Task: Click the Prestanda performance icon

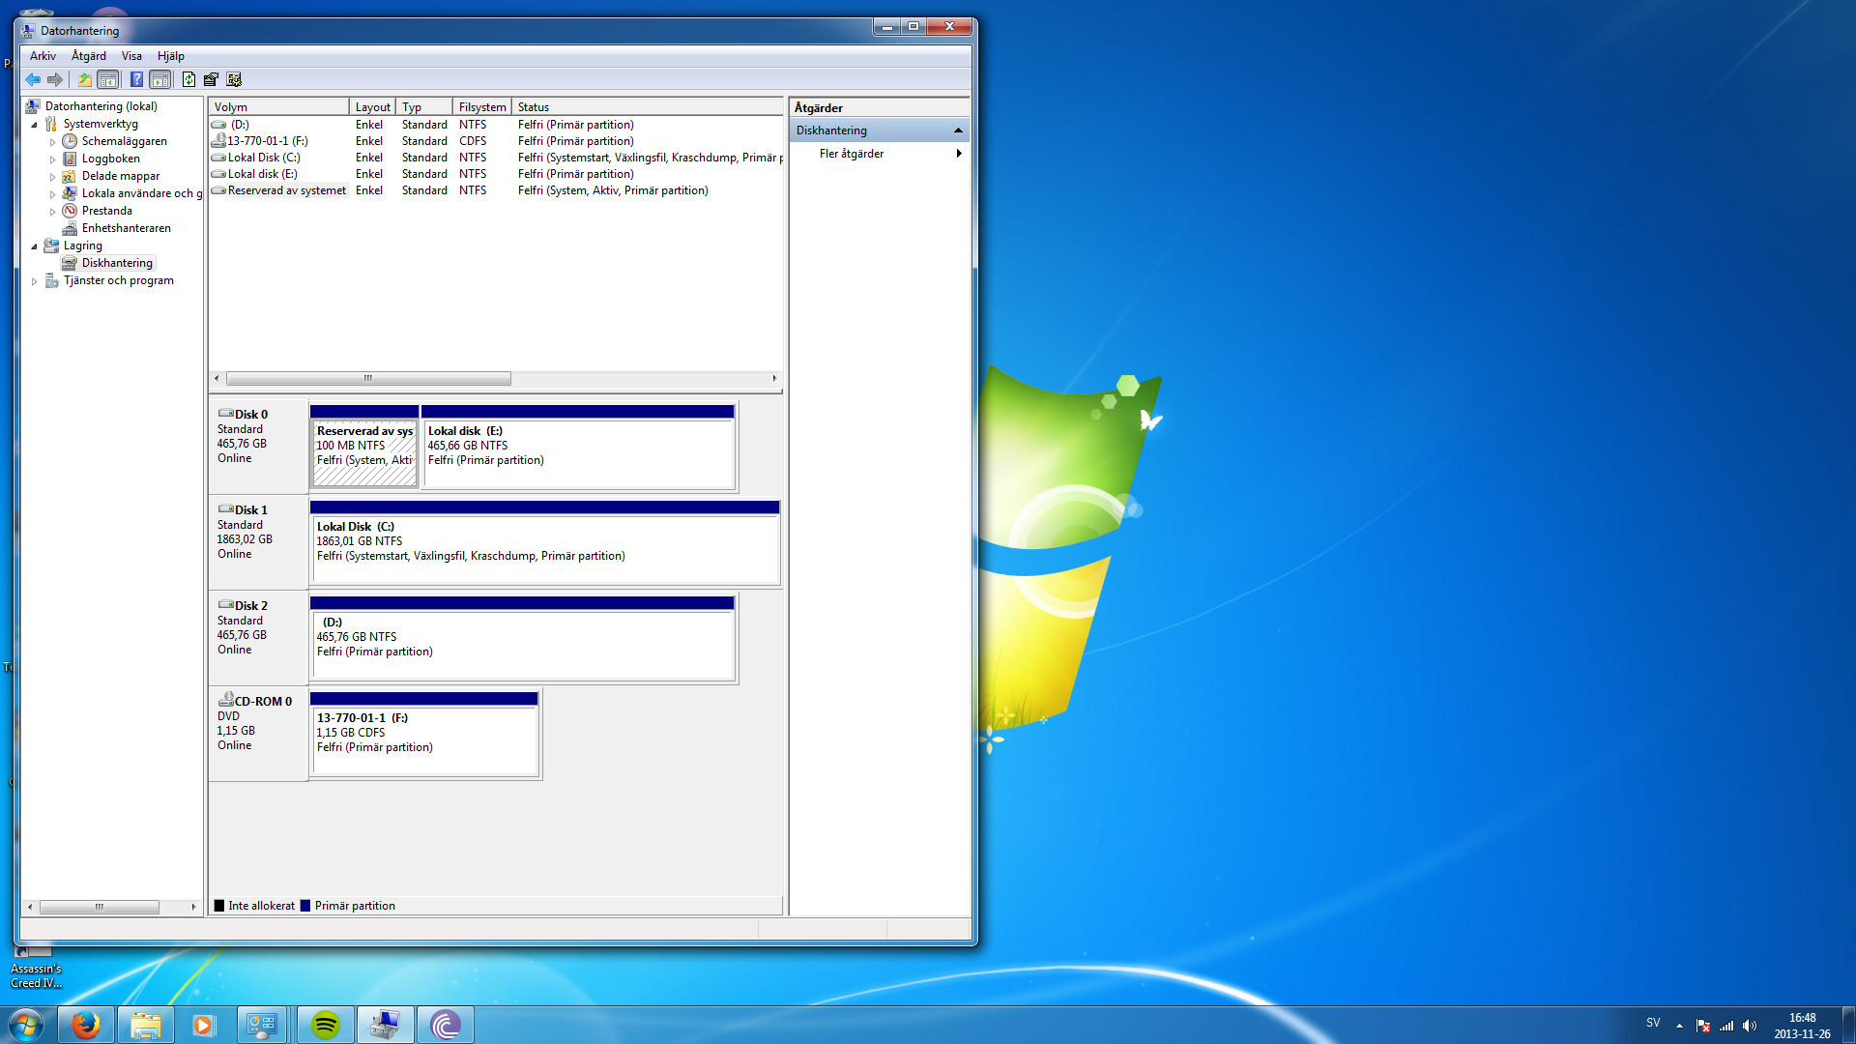Action: 70,211
